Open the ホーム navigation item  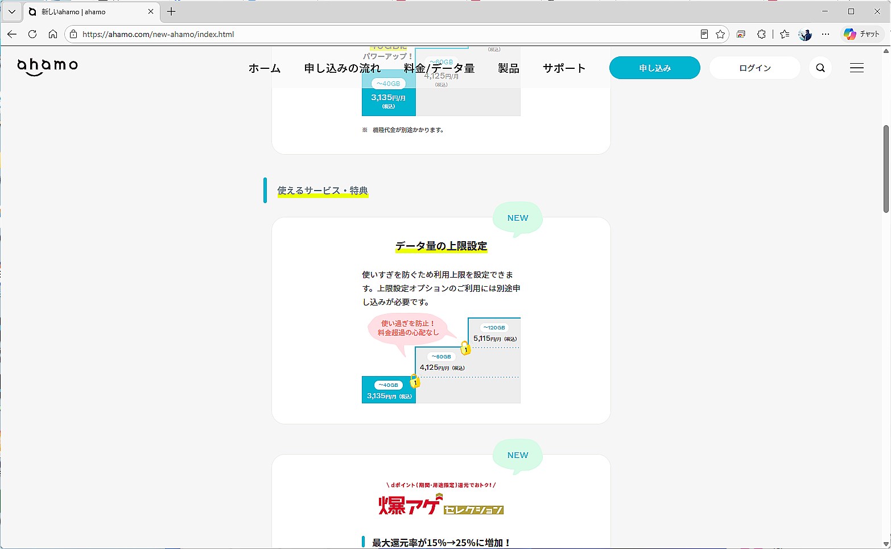click(x=265, y=68)
